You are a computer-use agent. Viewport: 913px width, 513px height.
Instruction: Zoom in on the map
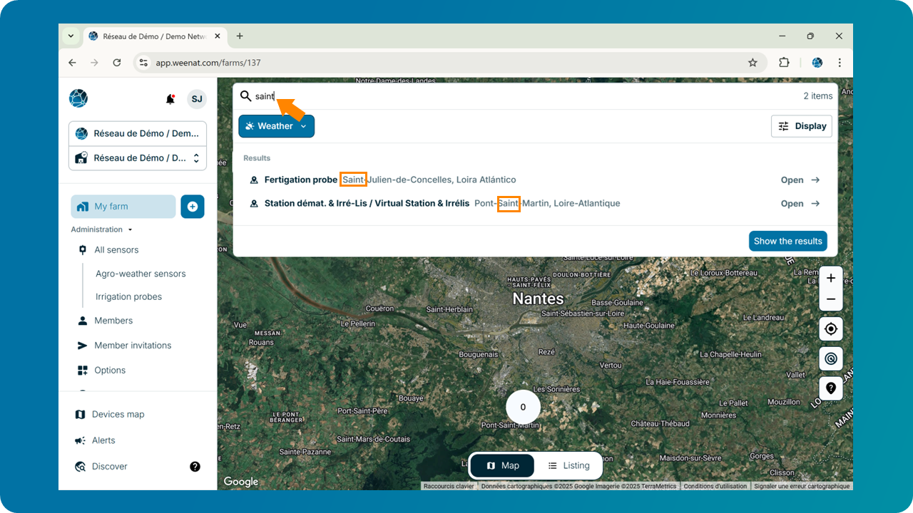pyautogui.click(x=831, y=279)
